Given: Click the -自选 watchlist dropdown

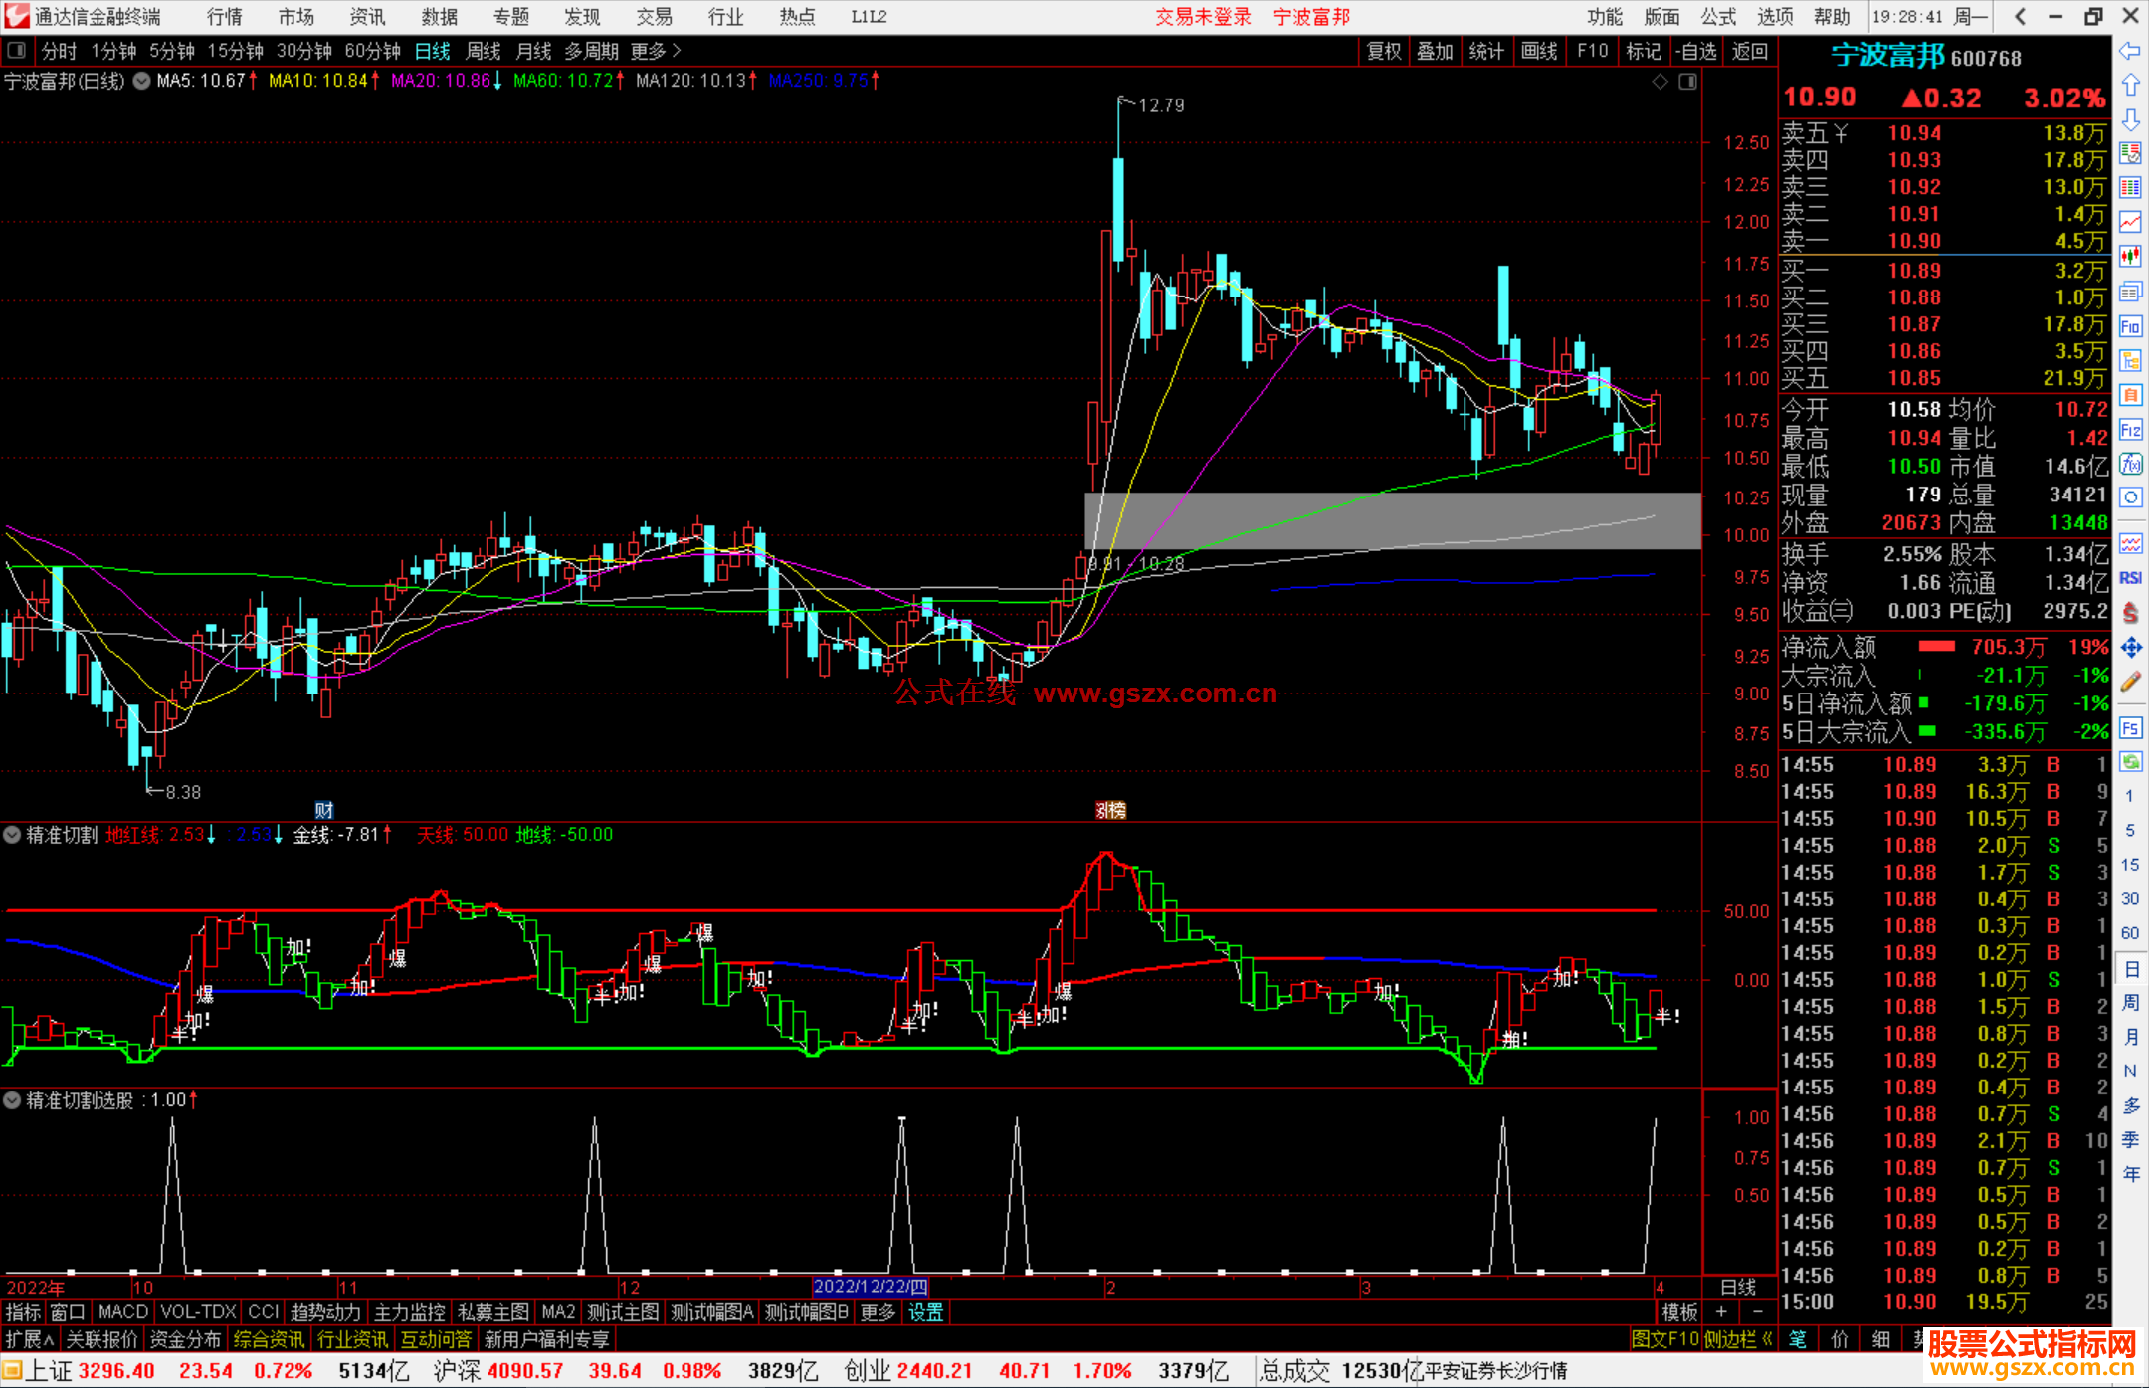Looking at the screenshot, I should [1695, 51].
